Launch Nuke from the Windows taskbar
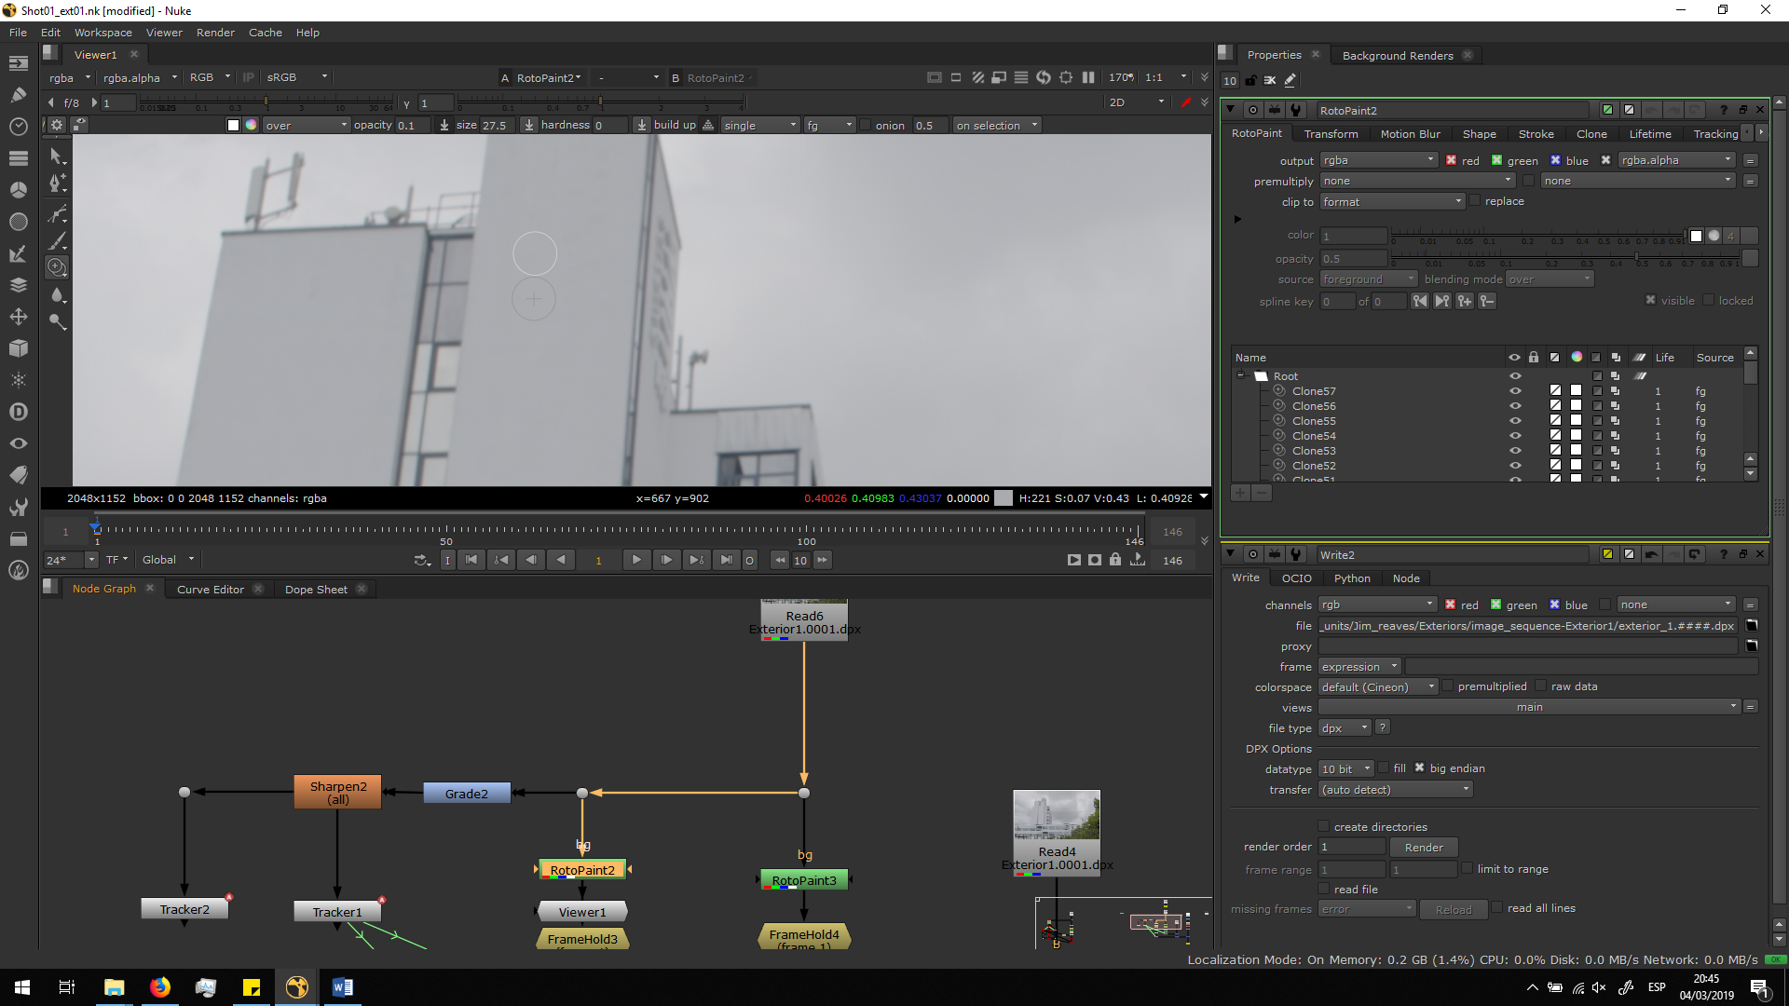The image size is (1789, 1006). point(296,987)
